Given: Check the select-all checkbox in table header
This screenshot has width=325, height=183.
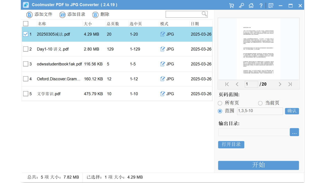Looking at the screenshot, I should point(25,23).
